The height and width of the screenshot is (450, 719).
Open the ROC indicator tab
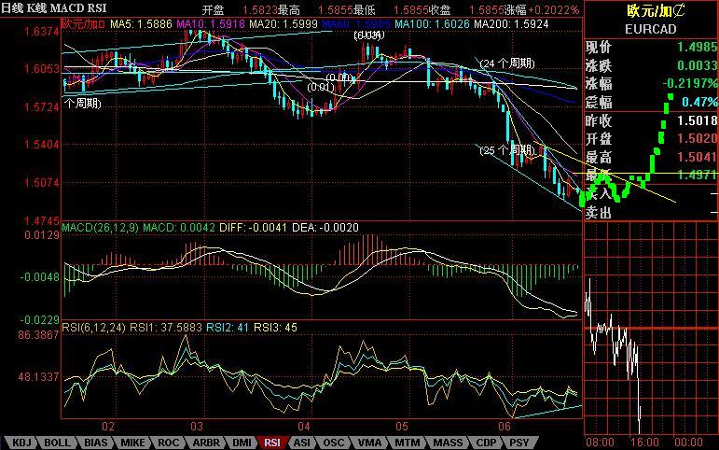168,443
